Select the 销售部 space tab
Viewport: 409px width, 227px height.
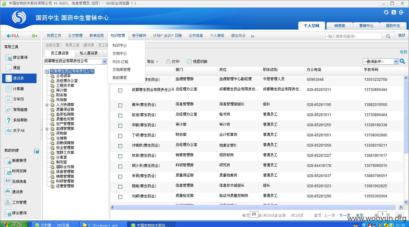340,26
